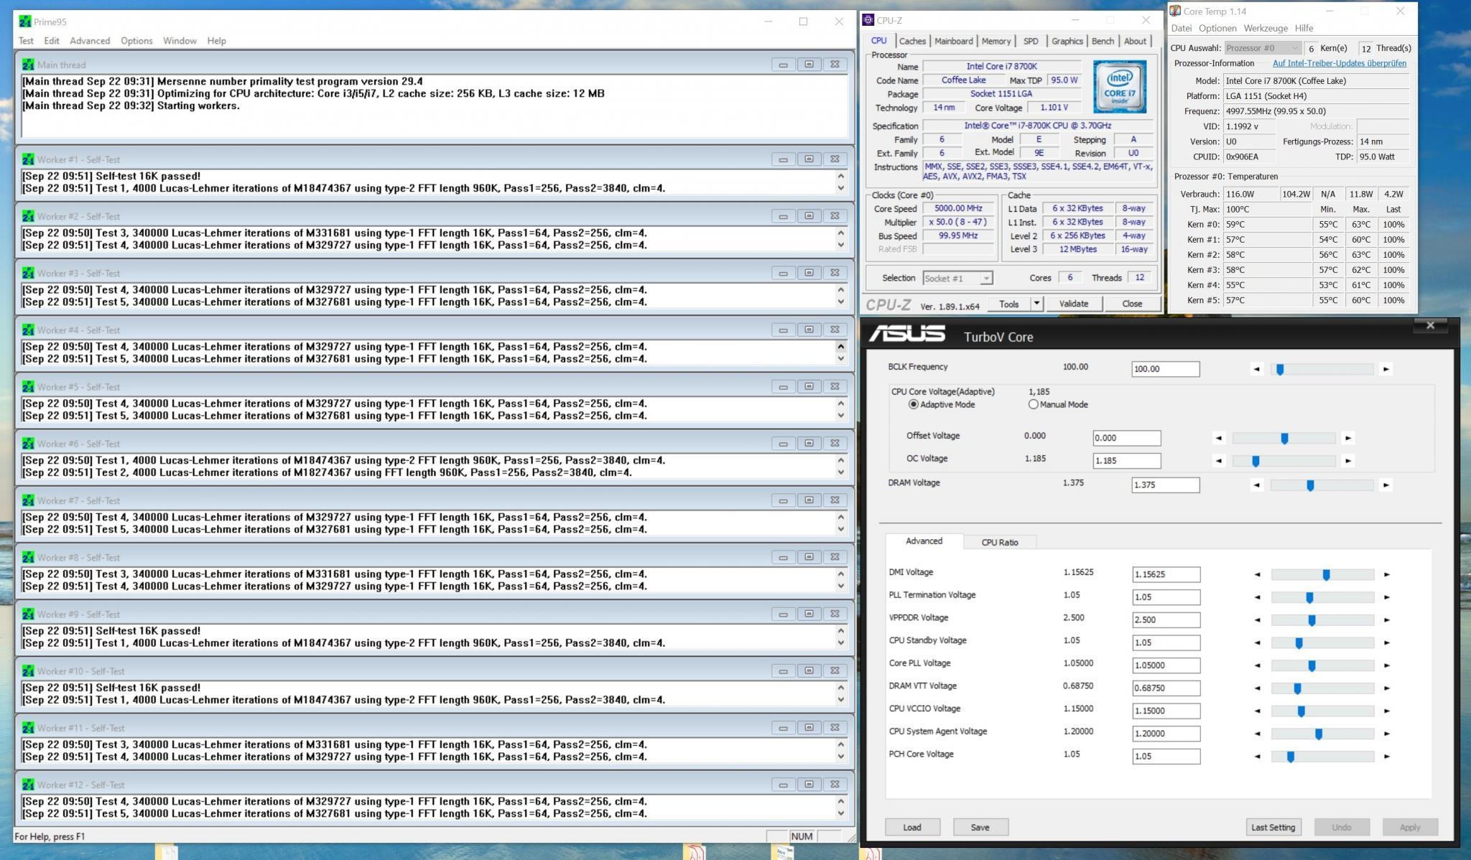Click the Validate button in CPU-Z
This screenshot has height=860, width=1471.
tap(1074, 304)
